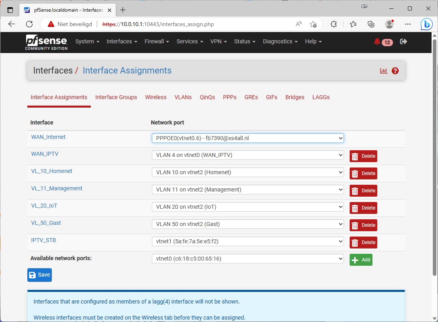Click the help question mark icon

395,70
